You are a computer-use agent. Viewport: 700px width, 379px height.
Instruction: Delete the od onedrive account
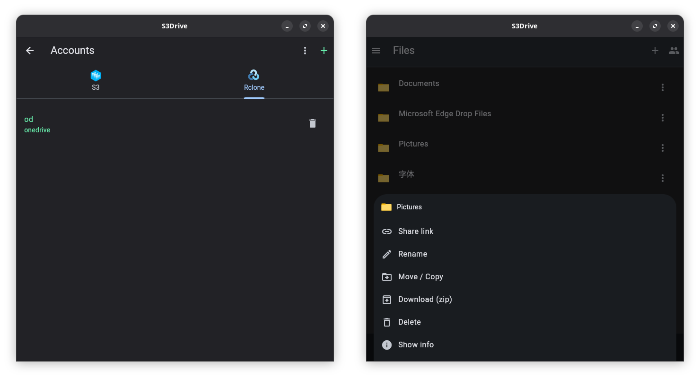[x=312, y=123]
